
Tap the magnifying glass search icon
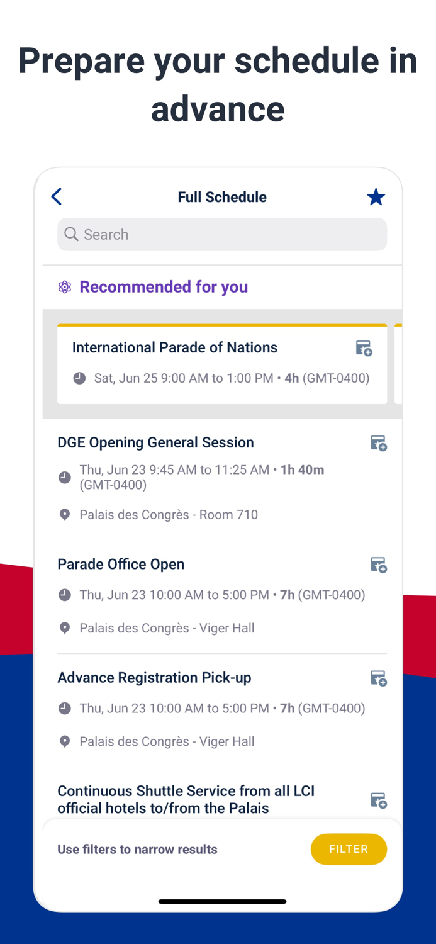71,234
